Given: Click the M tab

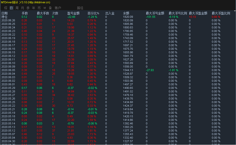Looking at the screenshot, I should point(45,8).
